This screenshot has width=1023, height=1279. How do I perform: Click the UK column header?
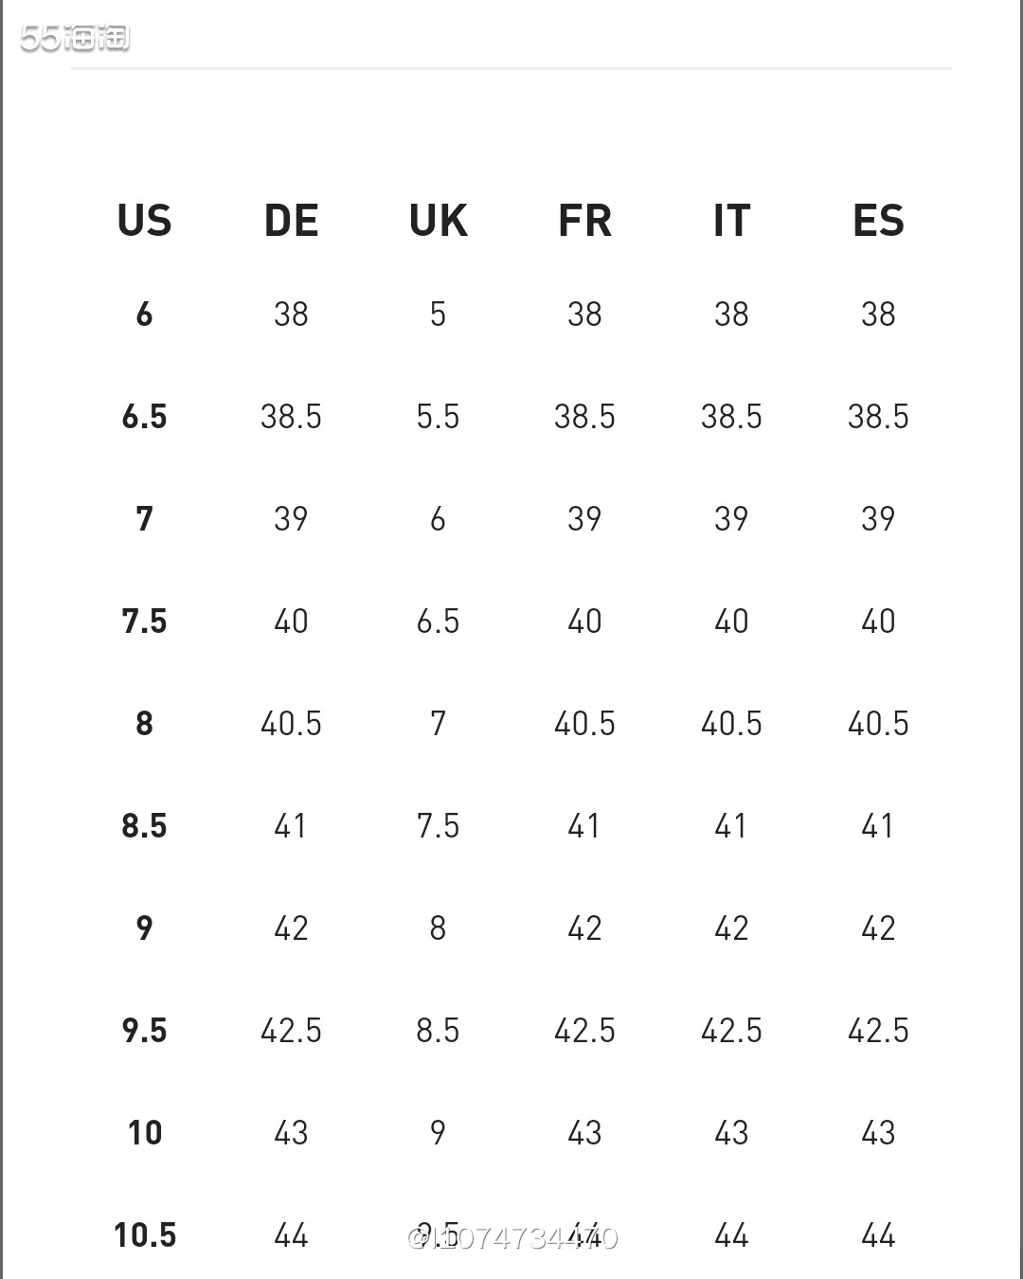pos(438,221)
